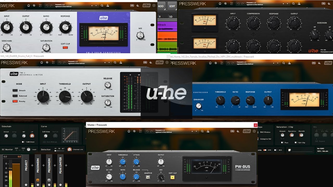Click the Mix knob on drum compressor

140,35
